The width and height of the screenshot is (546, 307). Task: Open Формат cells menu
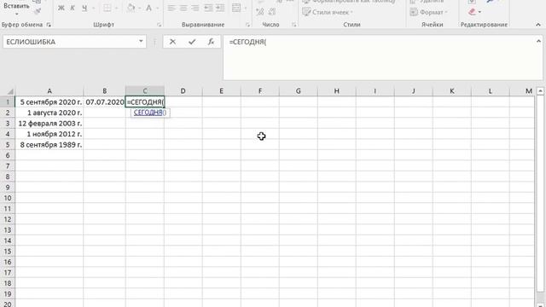click(428, 12)
